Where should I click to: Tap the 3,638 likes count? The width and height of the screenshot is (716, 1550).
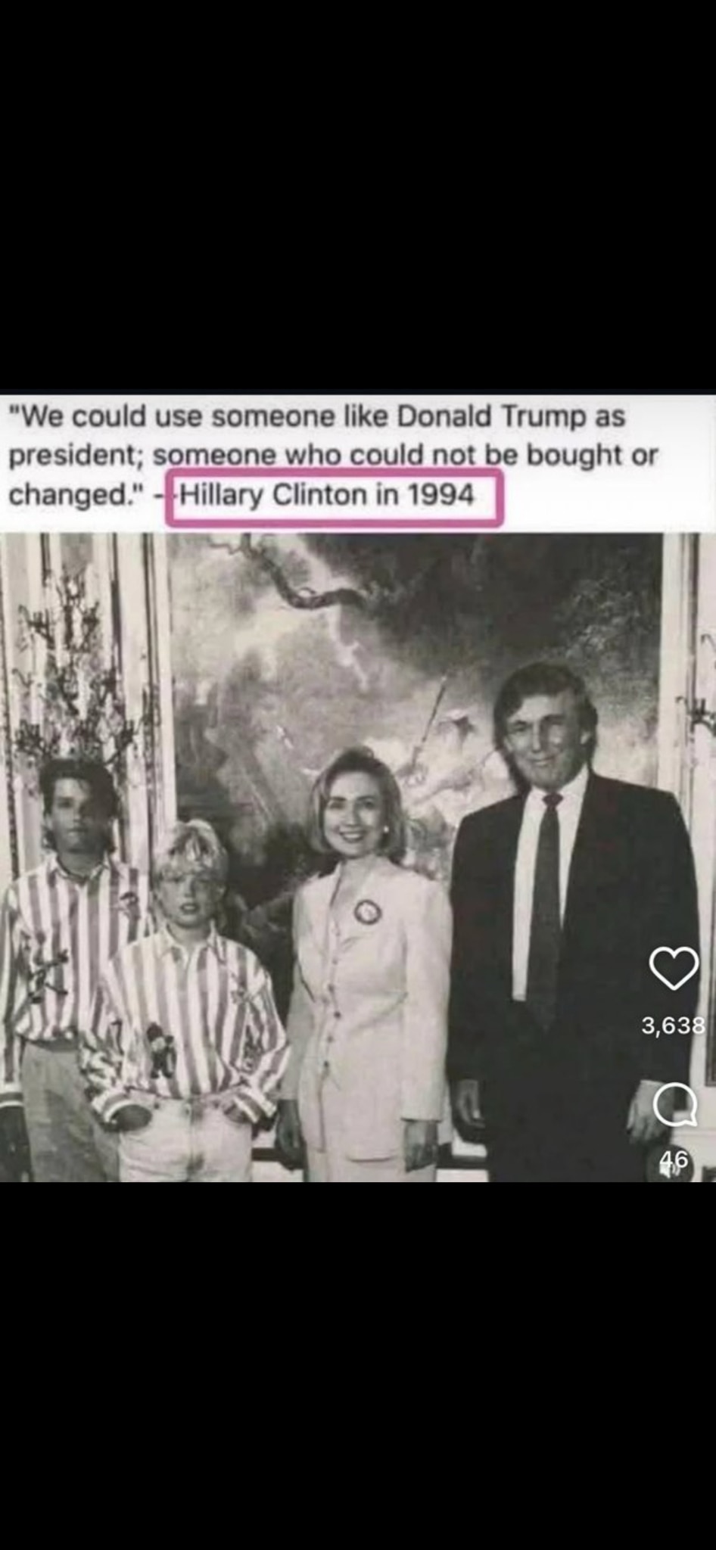pyautogui.click(x=673, y=1026)
